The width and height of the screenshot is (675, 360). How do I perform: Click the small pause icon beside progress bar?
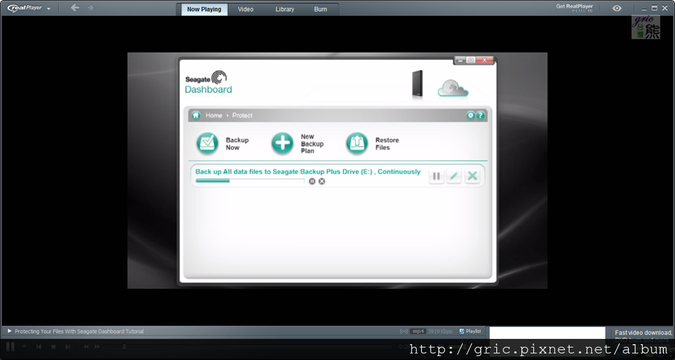312,181
